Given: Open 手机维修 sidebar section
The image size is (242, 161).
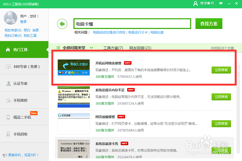Looking at the screenshot, I should coord(24,100).
